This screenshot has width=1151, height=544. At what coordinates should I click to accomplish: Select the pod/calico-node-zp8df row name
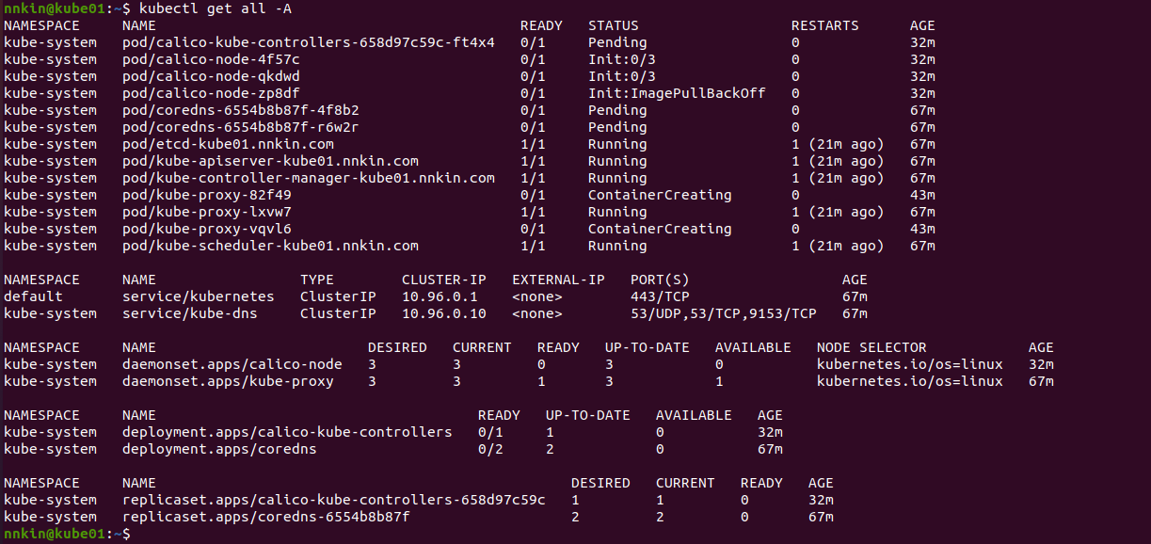(212, 93)
